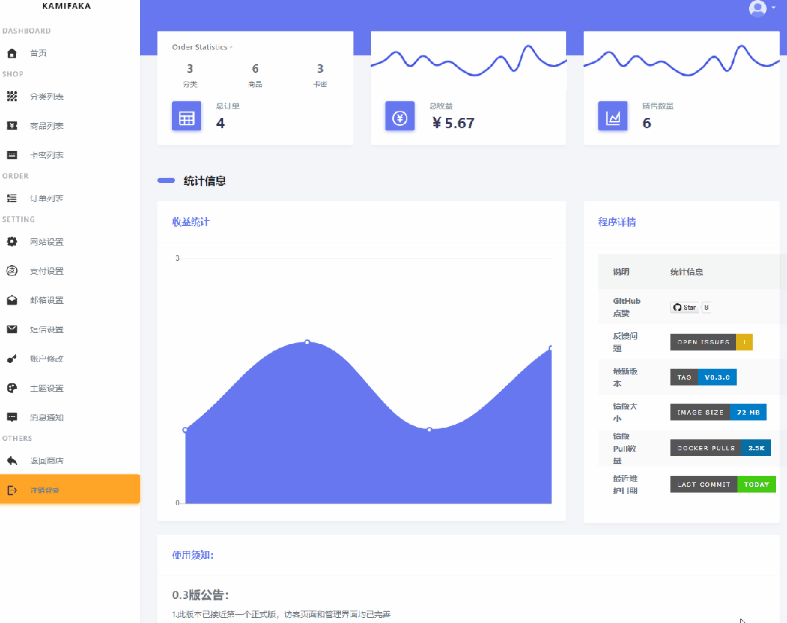Click the 总订单 table icon tile
Image resolution: width=787 pixels, height=623 pixels.
click(x=187, y=116)
